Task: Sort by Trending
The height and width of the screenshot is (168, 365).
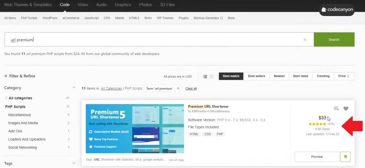Action: point(323,76)
